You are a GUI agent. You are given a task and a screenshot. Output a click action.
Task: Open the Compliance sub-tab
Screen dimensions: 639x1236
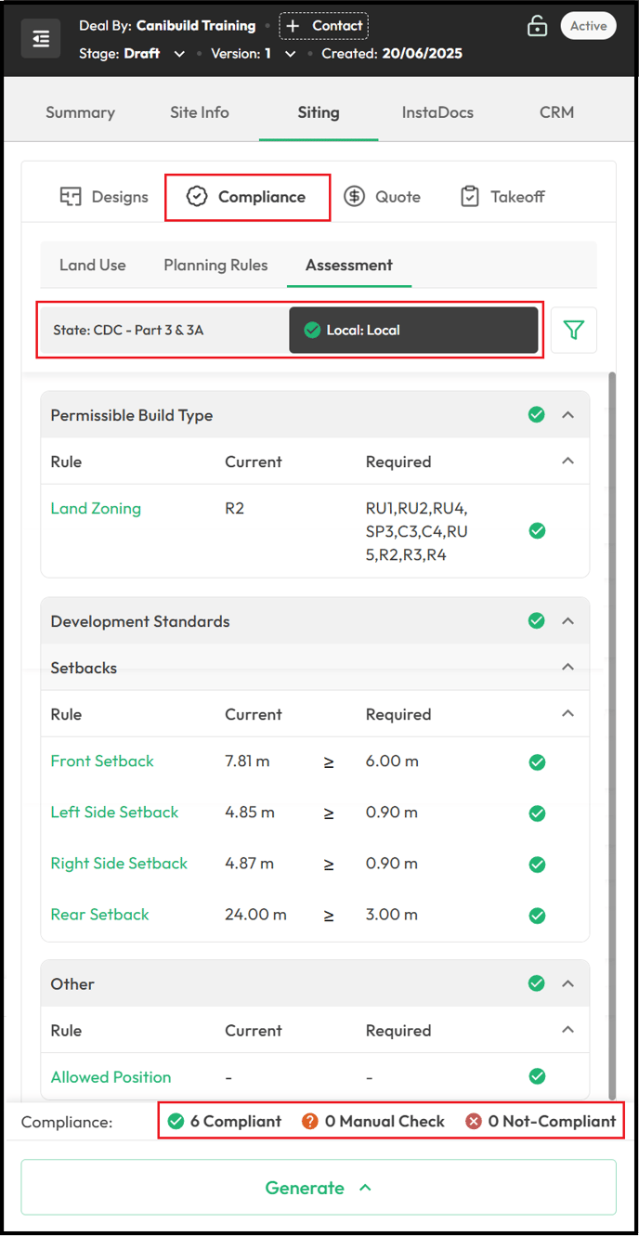tap(247, 197)
